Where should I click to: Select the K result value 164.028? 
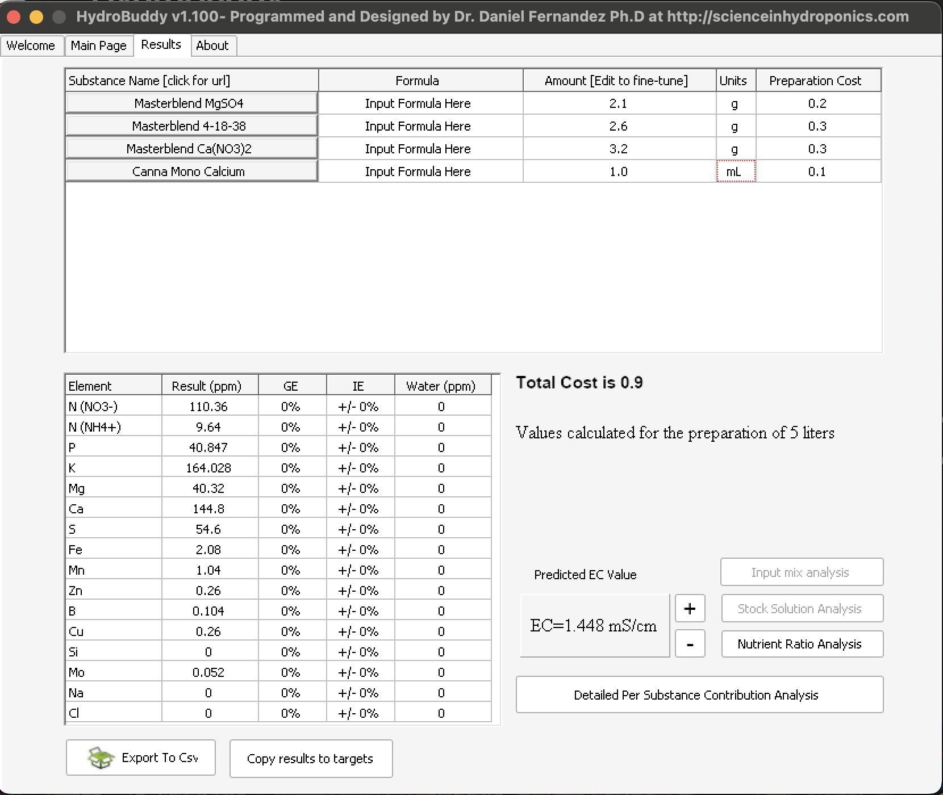(x=210, y=468)
